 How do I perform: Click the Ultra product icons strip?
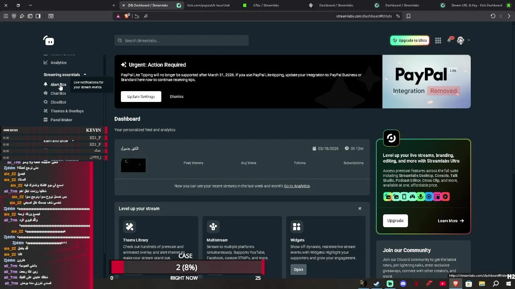coord(416,197)
